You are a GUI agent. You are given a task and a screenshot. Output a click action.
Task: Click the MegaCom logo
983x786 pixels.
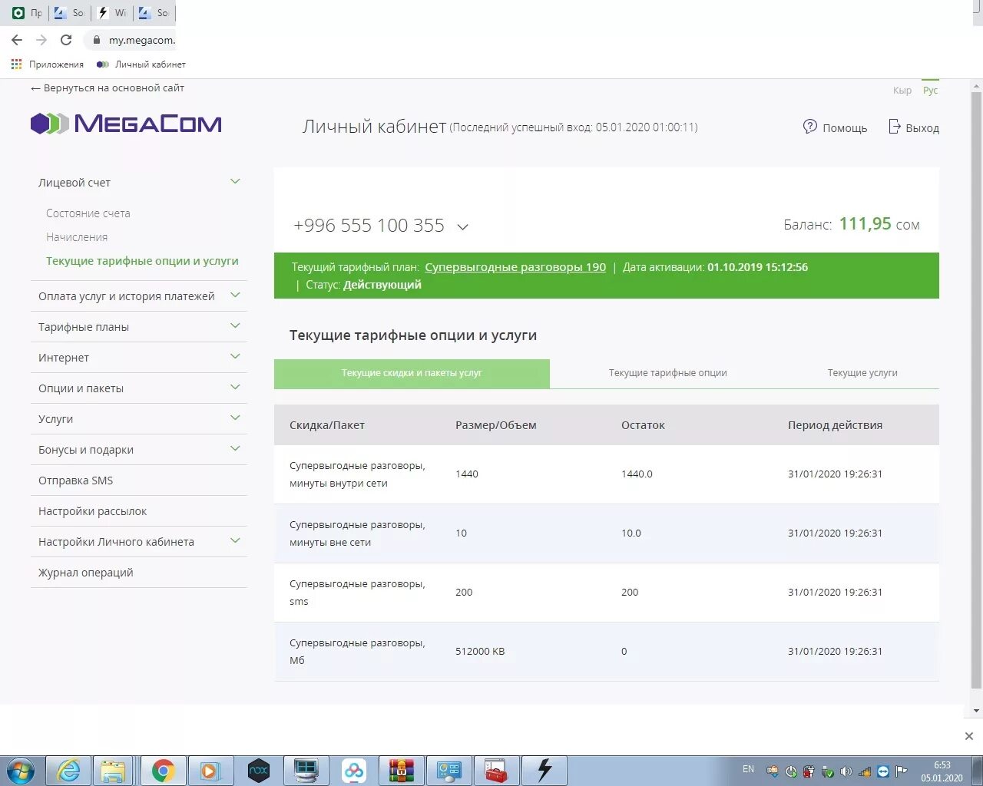(126, 124)
